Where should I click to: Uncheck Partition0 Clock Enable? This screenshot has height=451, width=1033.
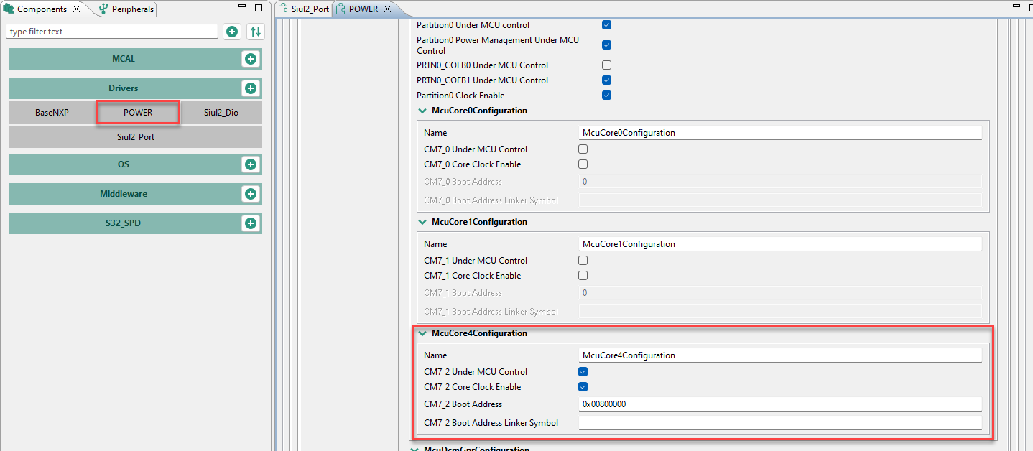[606, 96]
